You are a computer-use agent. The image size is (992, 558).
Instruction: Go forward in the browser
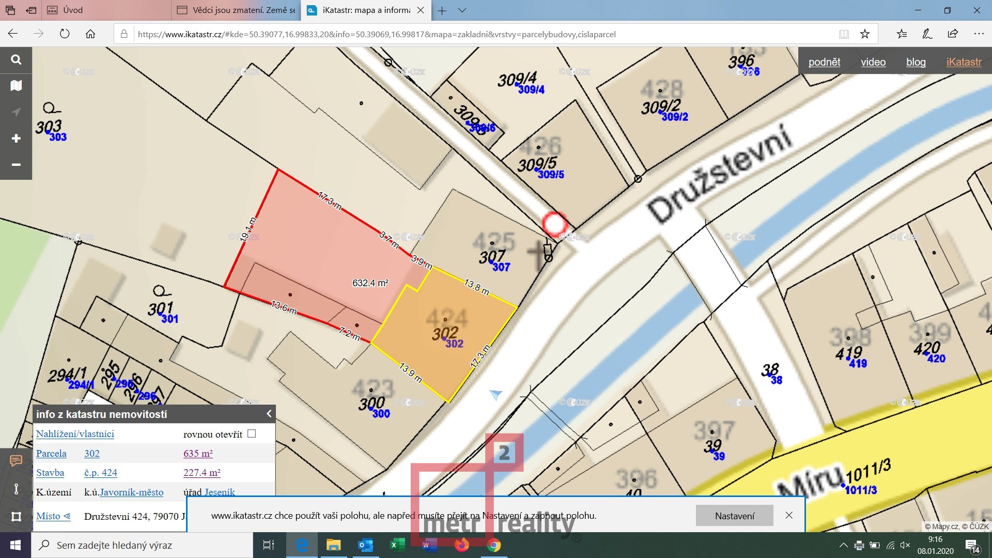(x=39, y=34)
